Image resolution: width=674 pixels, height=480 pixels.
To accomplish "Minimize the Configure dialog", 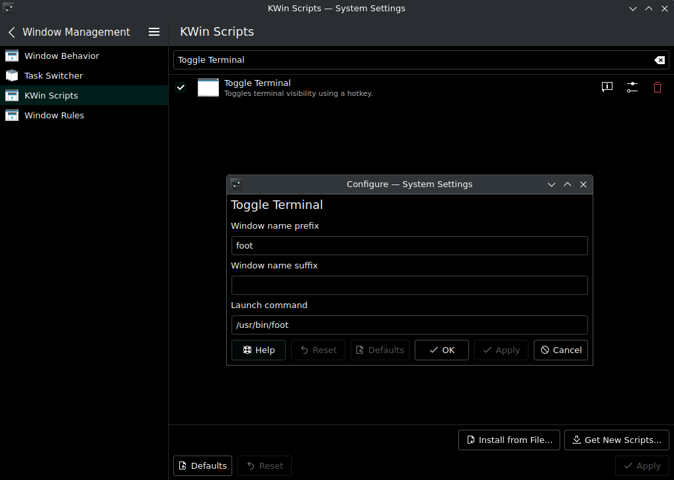I will tap(552, 184).
